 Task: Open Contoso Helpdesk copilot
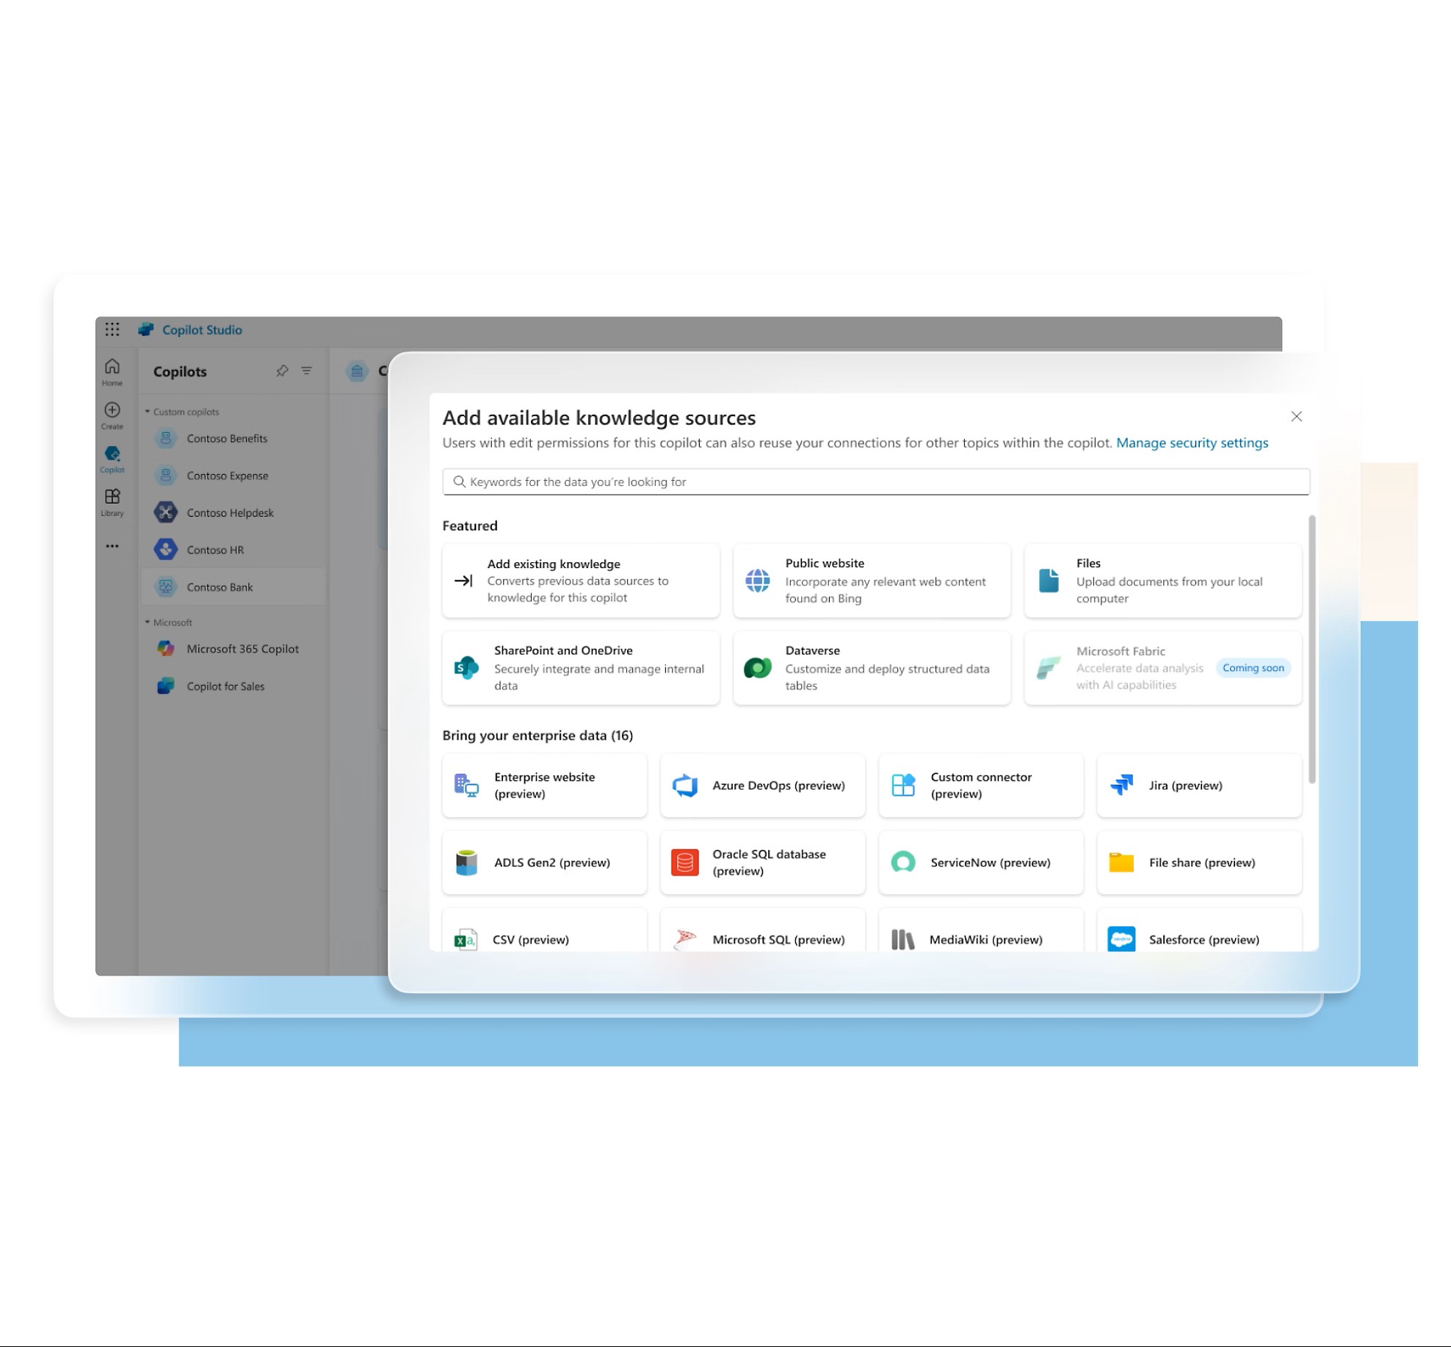(x=234, y=512)
